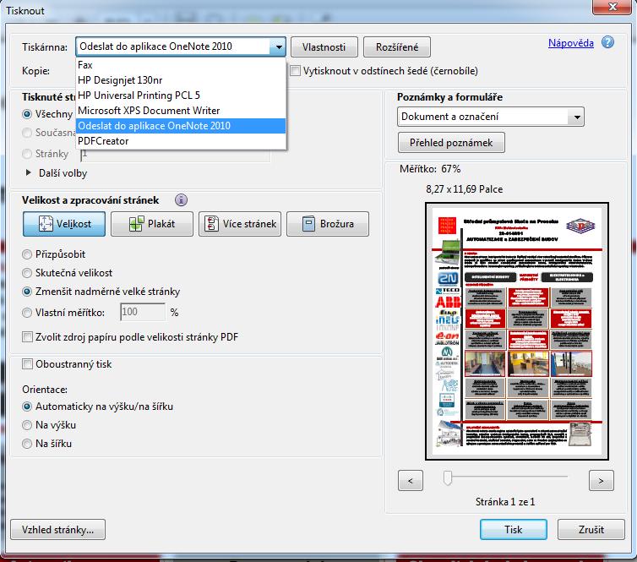The image size is (637, 562).
Task: Expand the Další volby section
Action: [x=28, y=172]
